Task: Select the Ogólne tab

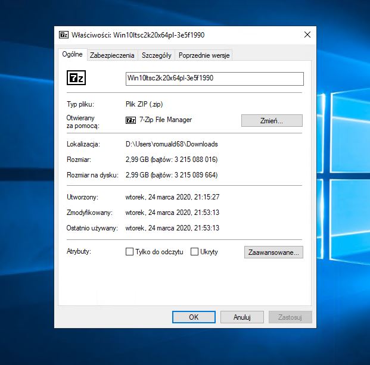Action: (73, 54)
